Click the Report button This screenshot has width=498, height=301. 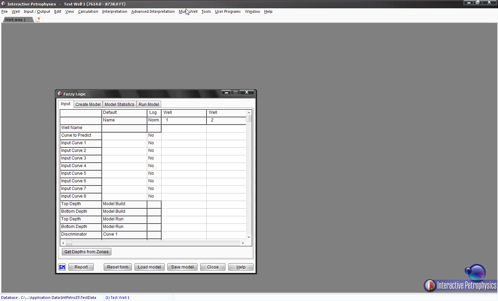(x=81, y=267)
